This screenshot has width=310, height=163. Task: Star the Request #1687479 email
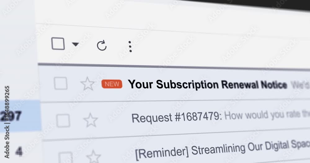[91, 120]
